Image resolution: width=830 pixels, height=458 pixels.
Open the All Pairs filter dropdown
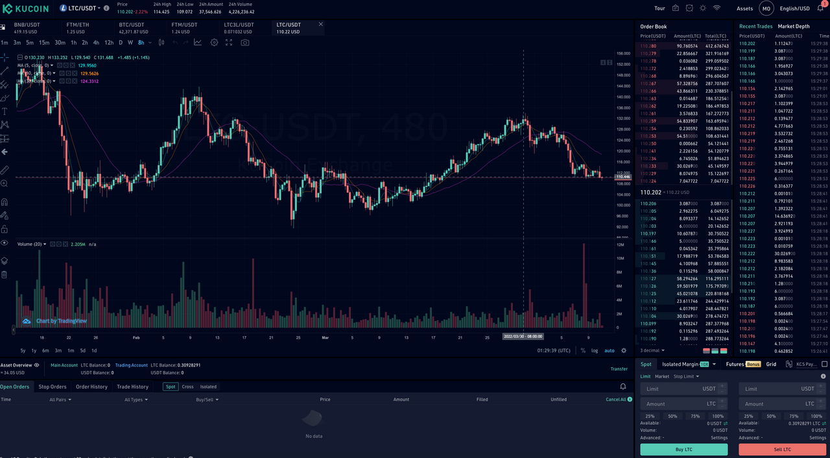tap(60, 400)
